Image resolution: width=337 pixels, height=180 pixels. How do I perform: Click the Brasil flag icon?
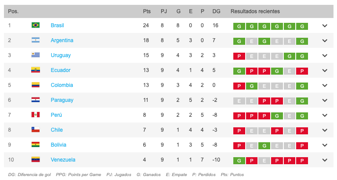click(36, 25)
